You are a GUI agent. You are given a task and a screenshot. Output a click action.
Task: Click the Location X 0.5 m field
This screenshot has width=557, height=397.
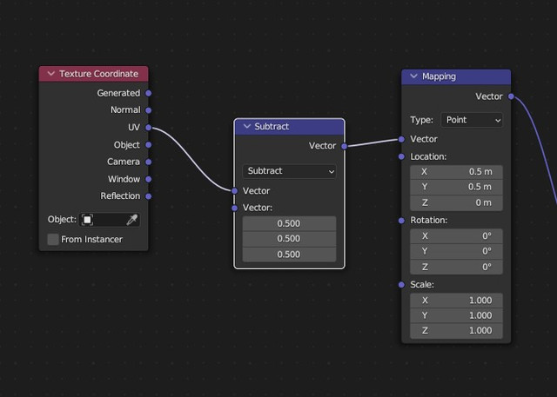point(456,172)
